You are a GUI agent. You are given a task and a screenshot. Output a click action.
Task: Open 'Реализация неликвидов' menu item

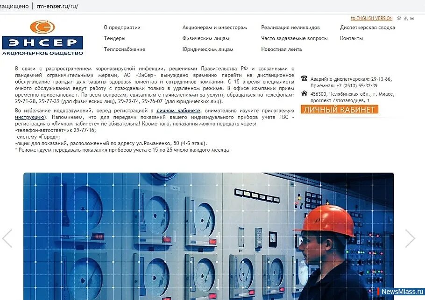[290, 28]
